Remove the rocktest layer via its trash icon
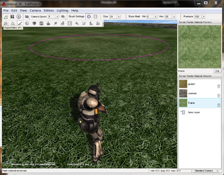224x175 pixels. 219,96
